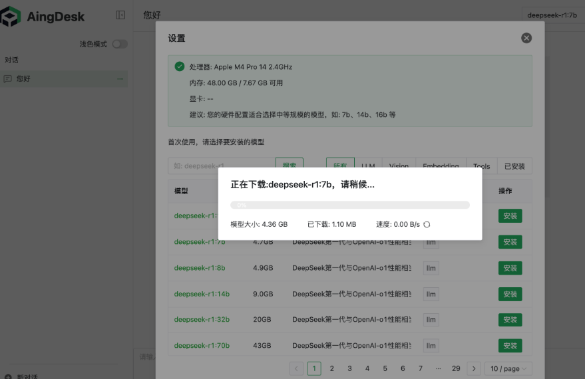Viewport: 585px width, 379px height.
Task: Toggle the 浅色模式 light mode switch
Action: pyautogui.click(x=120, y=44)
